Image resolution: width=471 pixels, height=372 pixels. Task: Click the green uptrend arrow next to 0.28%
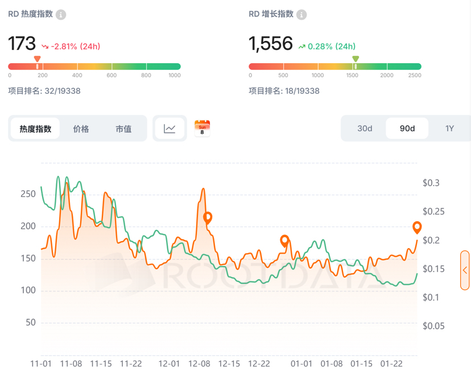(301, 47)
